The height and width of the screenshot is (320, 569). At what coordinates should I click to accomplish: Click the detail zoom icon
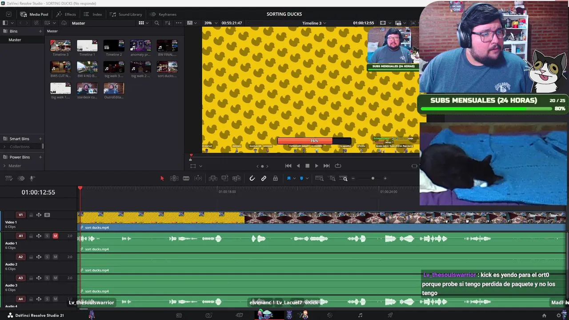pyautogui.click(x=332, y=178)
